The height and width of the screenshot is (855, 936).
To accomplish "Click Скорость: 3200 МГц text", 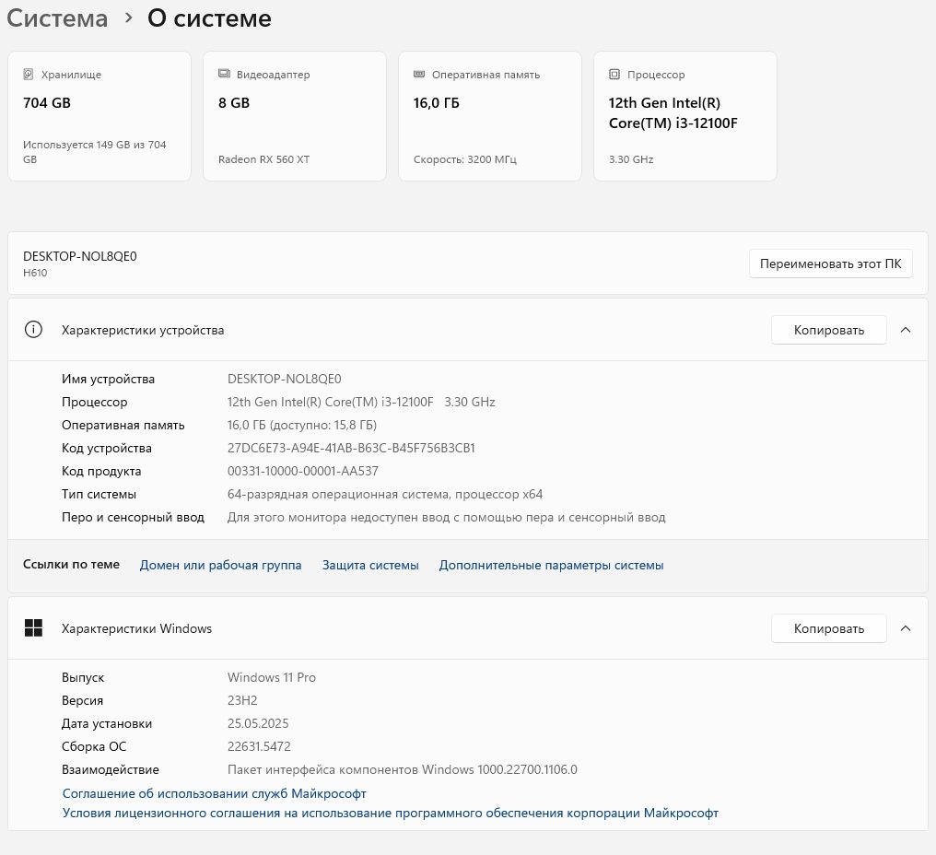I will [x=465, y=159].
